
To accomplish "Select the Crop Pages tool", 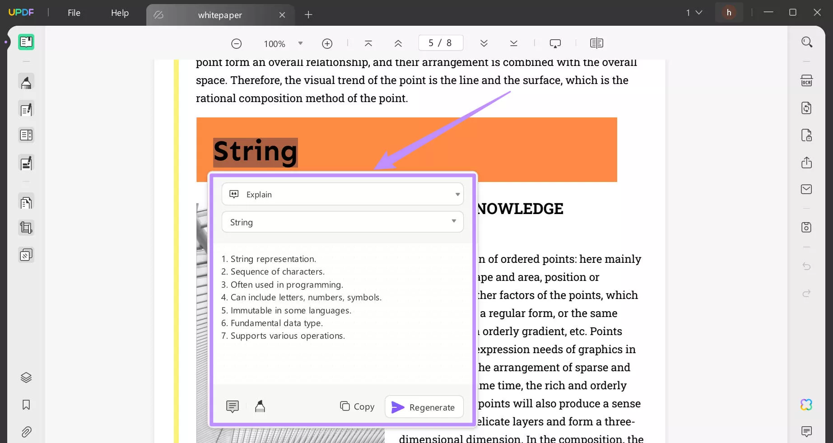I will 26,228.
